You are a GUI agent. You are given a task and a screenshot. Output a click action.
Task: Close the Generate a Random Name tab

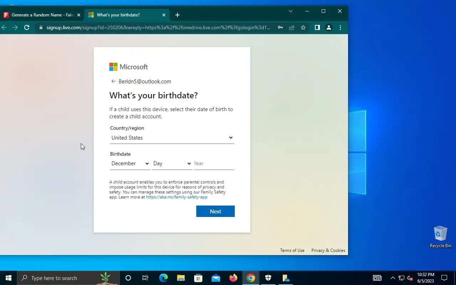[x=79, y=15]
